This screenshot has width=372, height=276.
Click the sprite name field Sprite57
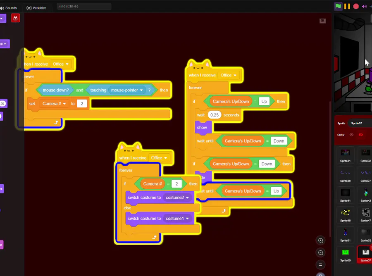(360, 123)
